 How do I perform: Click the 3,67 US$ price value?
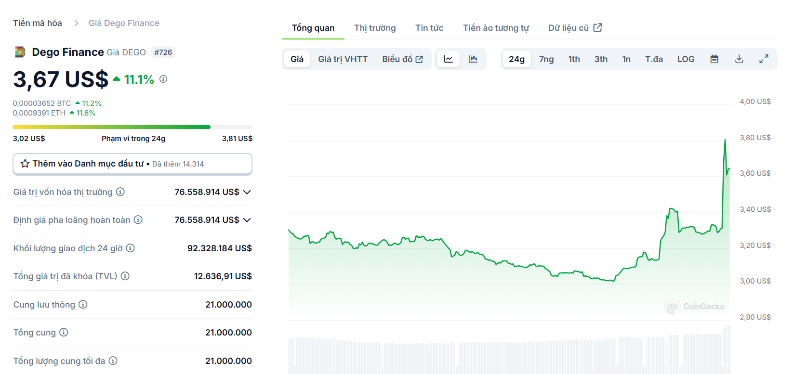[x=61, y=79]
